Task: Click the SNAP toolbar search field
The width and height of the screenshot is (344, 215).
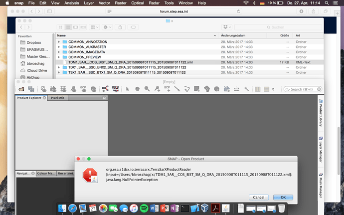Action: click(303, 89)
